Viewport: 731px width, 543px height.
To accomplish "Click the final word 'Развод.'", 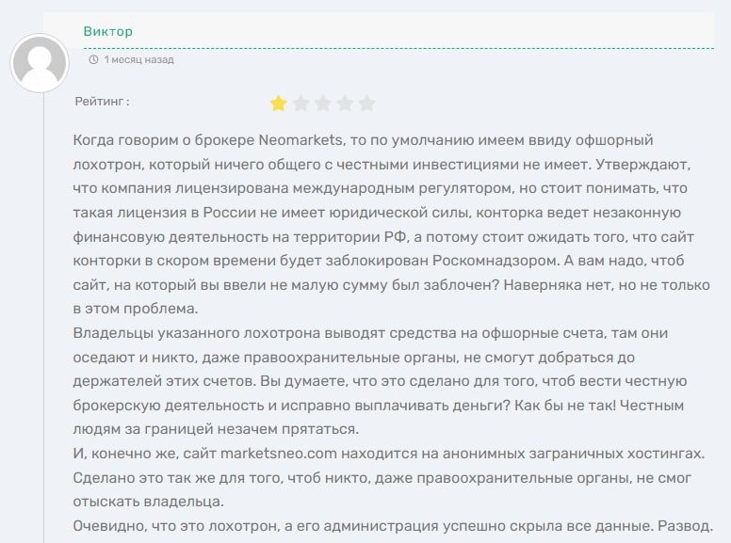I will (x=686, y=526).
